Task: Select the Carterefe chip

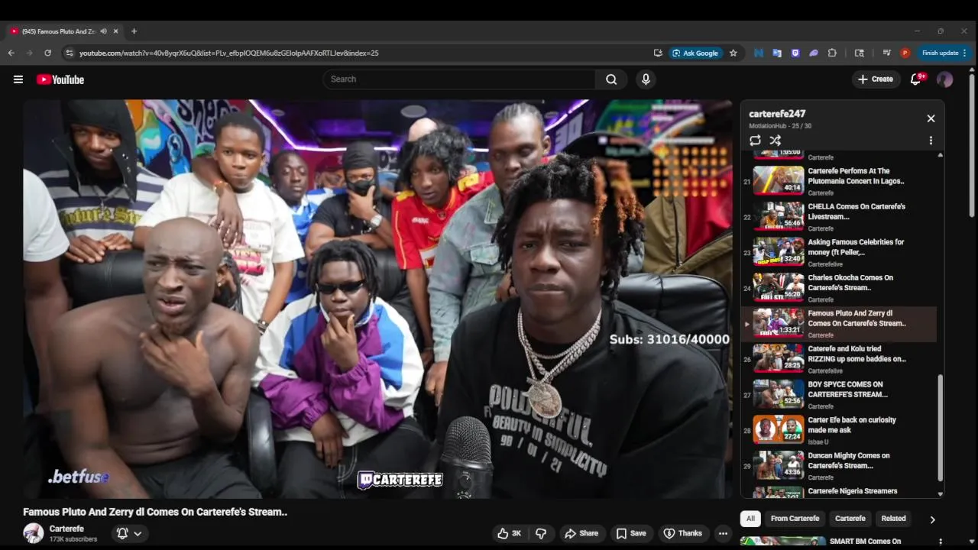Action: click(x=850, y=519)
